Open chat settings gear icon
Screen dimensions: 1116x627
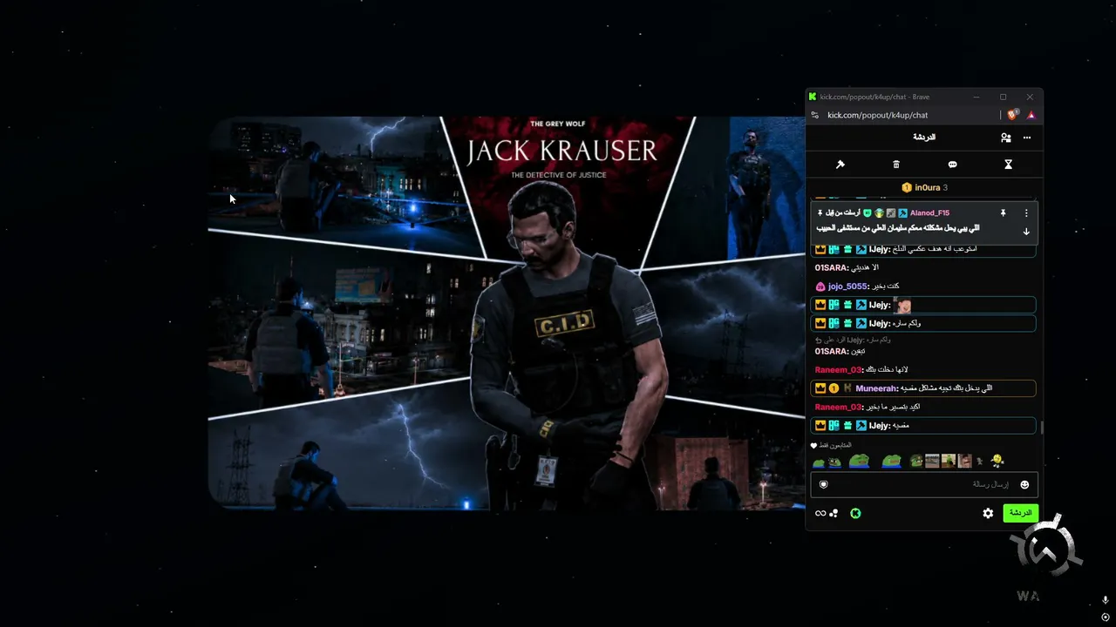tap(988, 513)
